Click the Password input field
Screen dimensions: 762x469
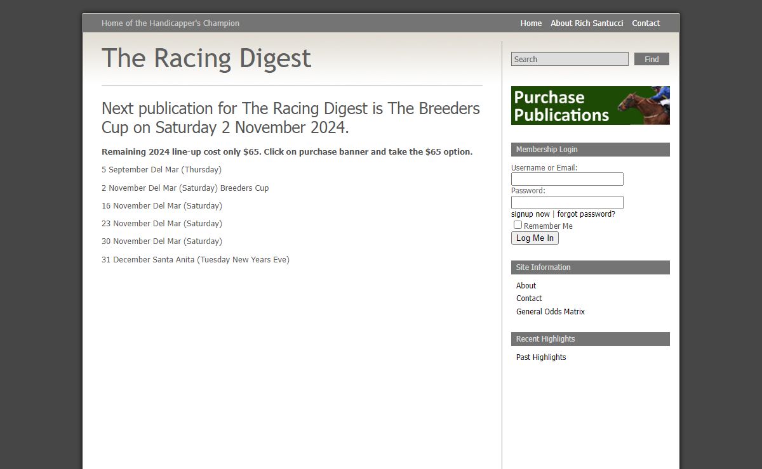point(567,202)
